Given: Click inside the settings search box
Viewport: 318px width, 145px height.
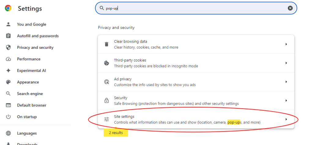Looking at the screenshot, I should click(196, 8).
